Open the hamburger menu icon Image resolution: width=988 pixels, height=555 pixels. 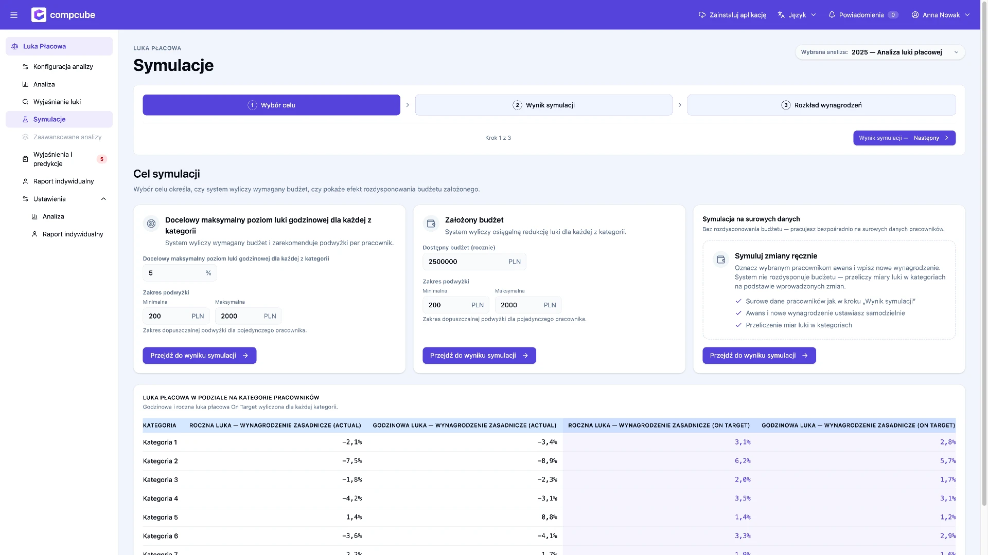tap(14, 15)
